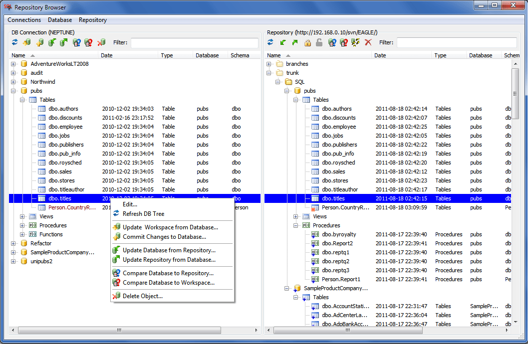The image size is (528, 344).
Task: Click the Refresh icon in Repository toolbar
Action: pos(270,43)
